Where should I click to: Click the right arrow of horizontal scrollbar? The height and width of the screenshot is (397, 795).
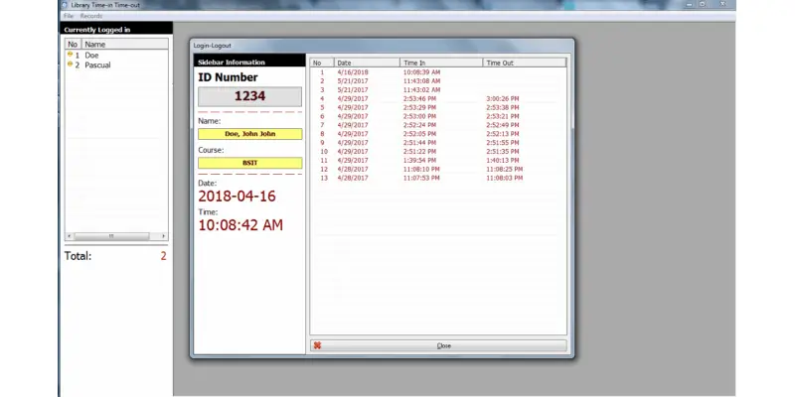[163, 236]
